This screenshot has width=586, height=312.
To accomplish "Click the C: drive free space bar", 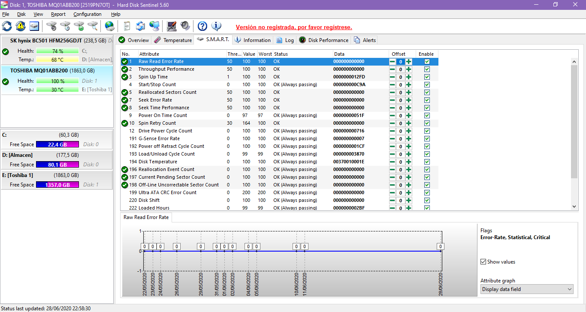I will click(57, 144).
